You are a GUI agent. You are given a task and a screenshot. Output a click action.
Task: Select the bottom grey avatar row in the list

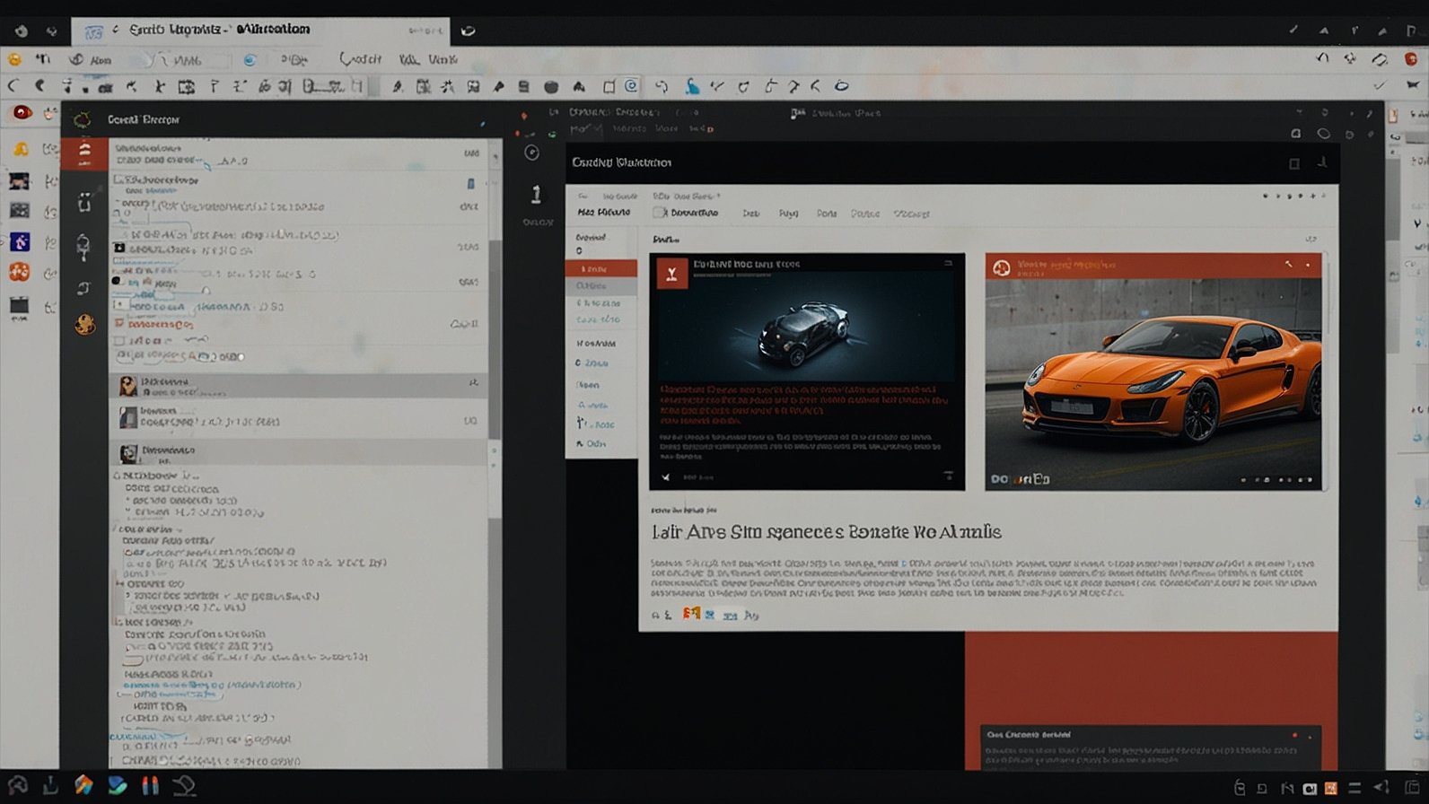(299, 451)
